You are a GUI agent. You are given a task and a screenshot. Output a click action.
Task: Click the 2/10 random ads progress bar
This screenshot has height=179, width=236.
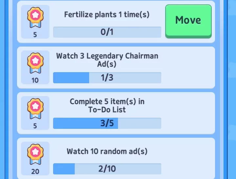pyautogui.click(x=107, y=169)
